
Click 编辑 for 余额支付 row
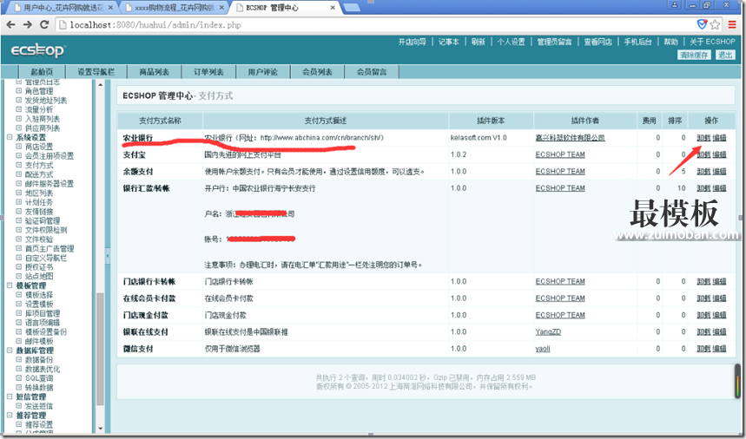[719, 172]
